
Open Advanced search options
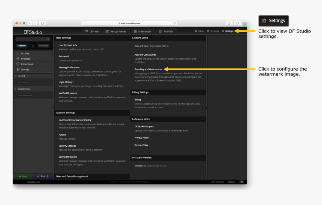pyautogui.click(x=44, y=46)
